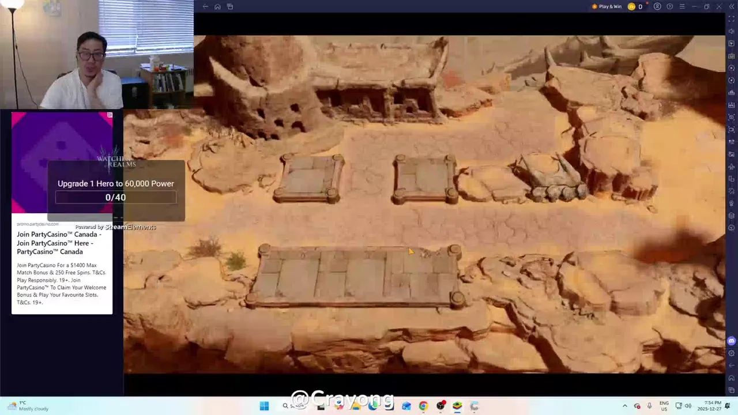Open the gold coin balance counter
Image resolution: width=738 pixels, height=415 pixels.
[635, 6]
